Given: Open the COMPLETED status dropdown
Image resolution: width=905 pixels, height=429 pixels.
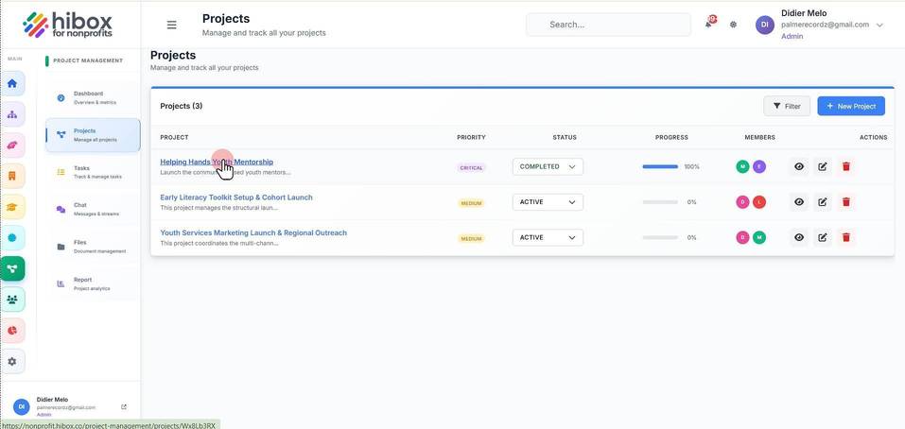Looking at the screenshot, I should click(x=548, y=166).
